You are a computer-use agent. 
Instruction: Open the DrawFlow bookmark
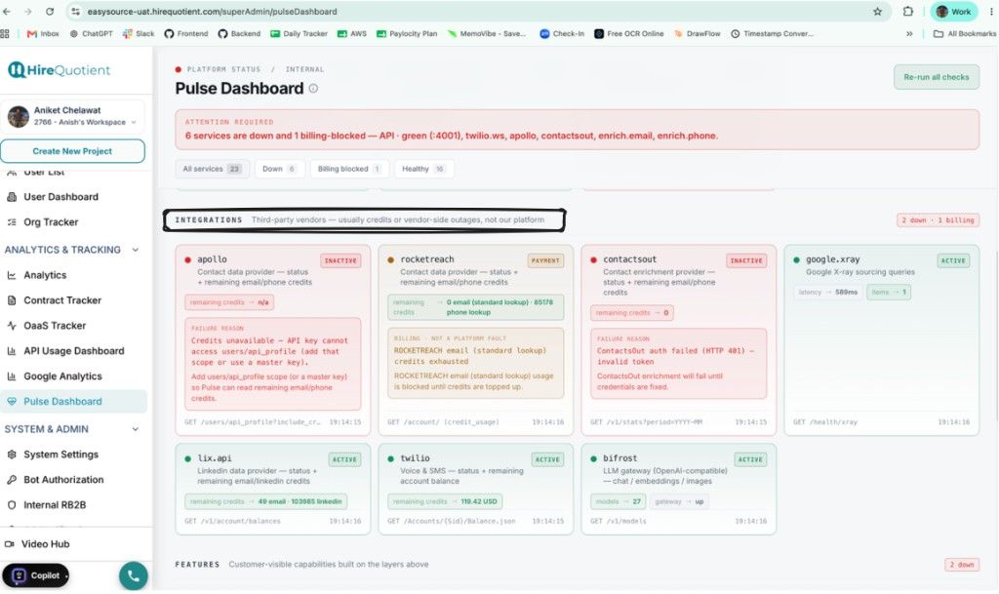click(697, 34)
